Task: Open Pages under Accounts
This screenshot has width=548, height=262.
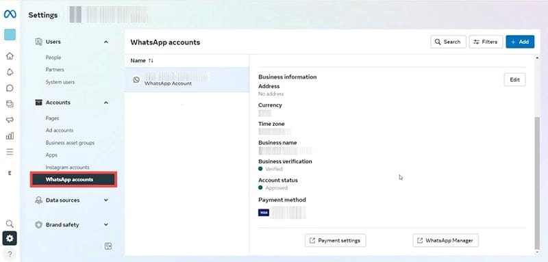Action: click(52, 118)
